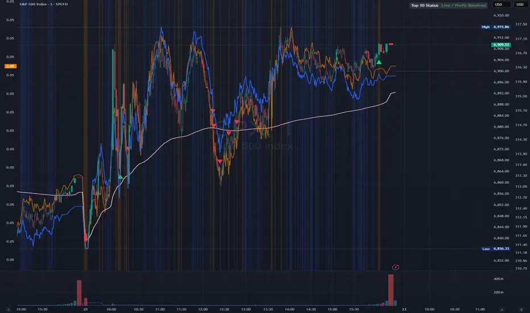
Task: Click the 310.75 right scale value
Action: 521,269
